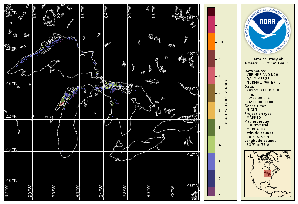Select the dark navy swatch near index 2
The image size is (298, 204).
(211, 178)
